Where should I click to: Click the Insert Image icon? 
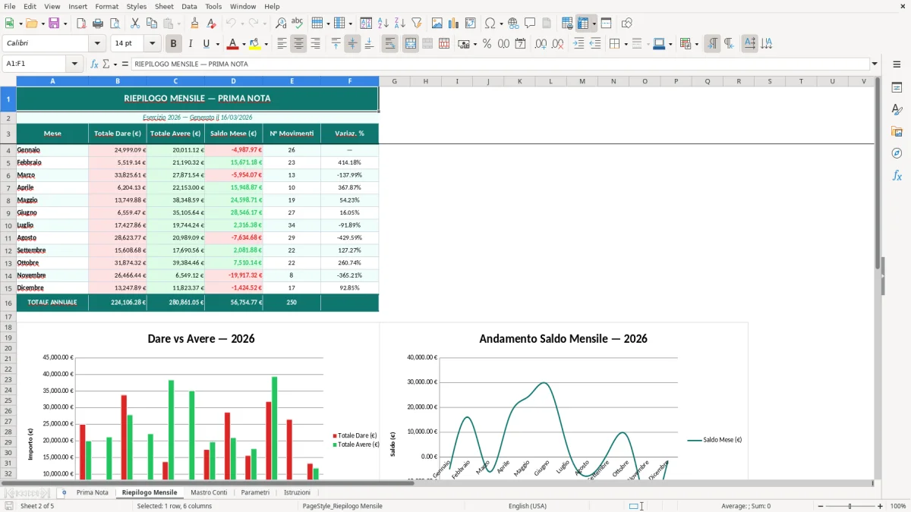tap(437, 24)
